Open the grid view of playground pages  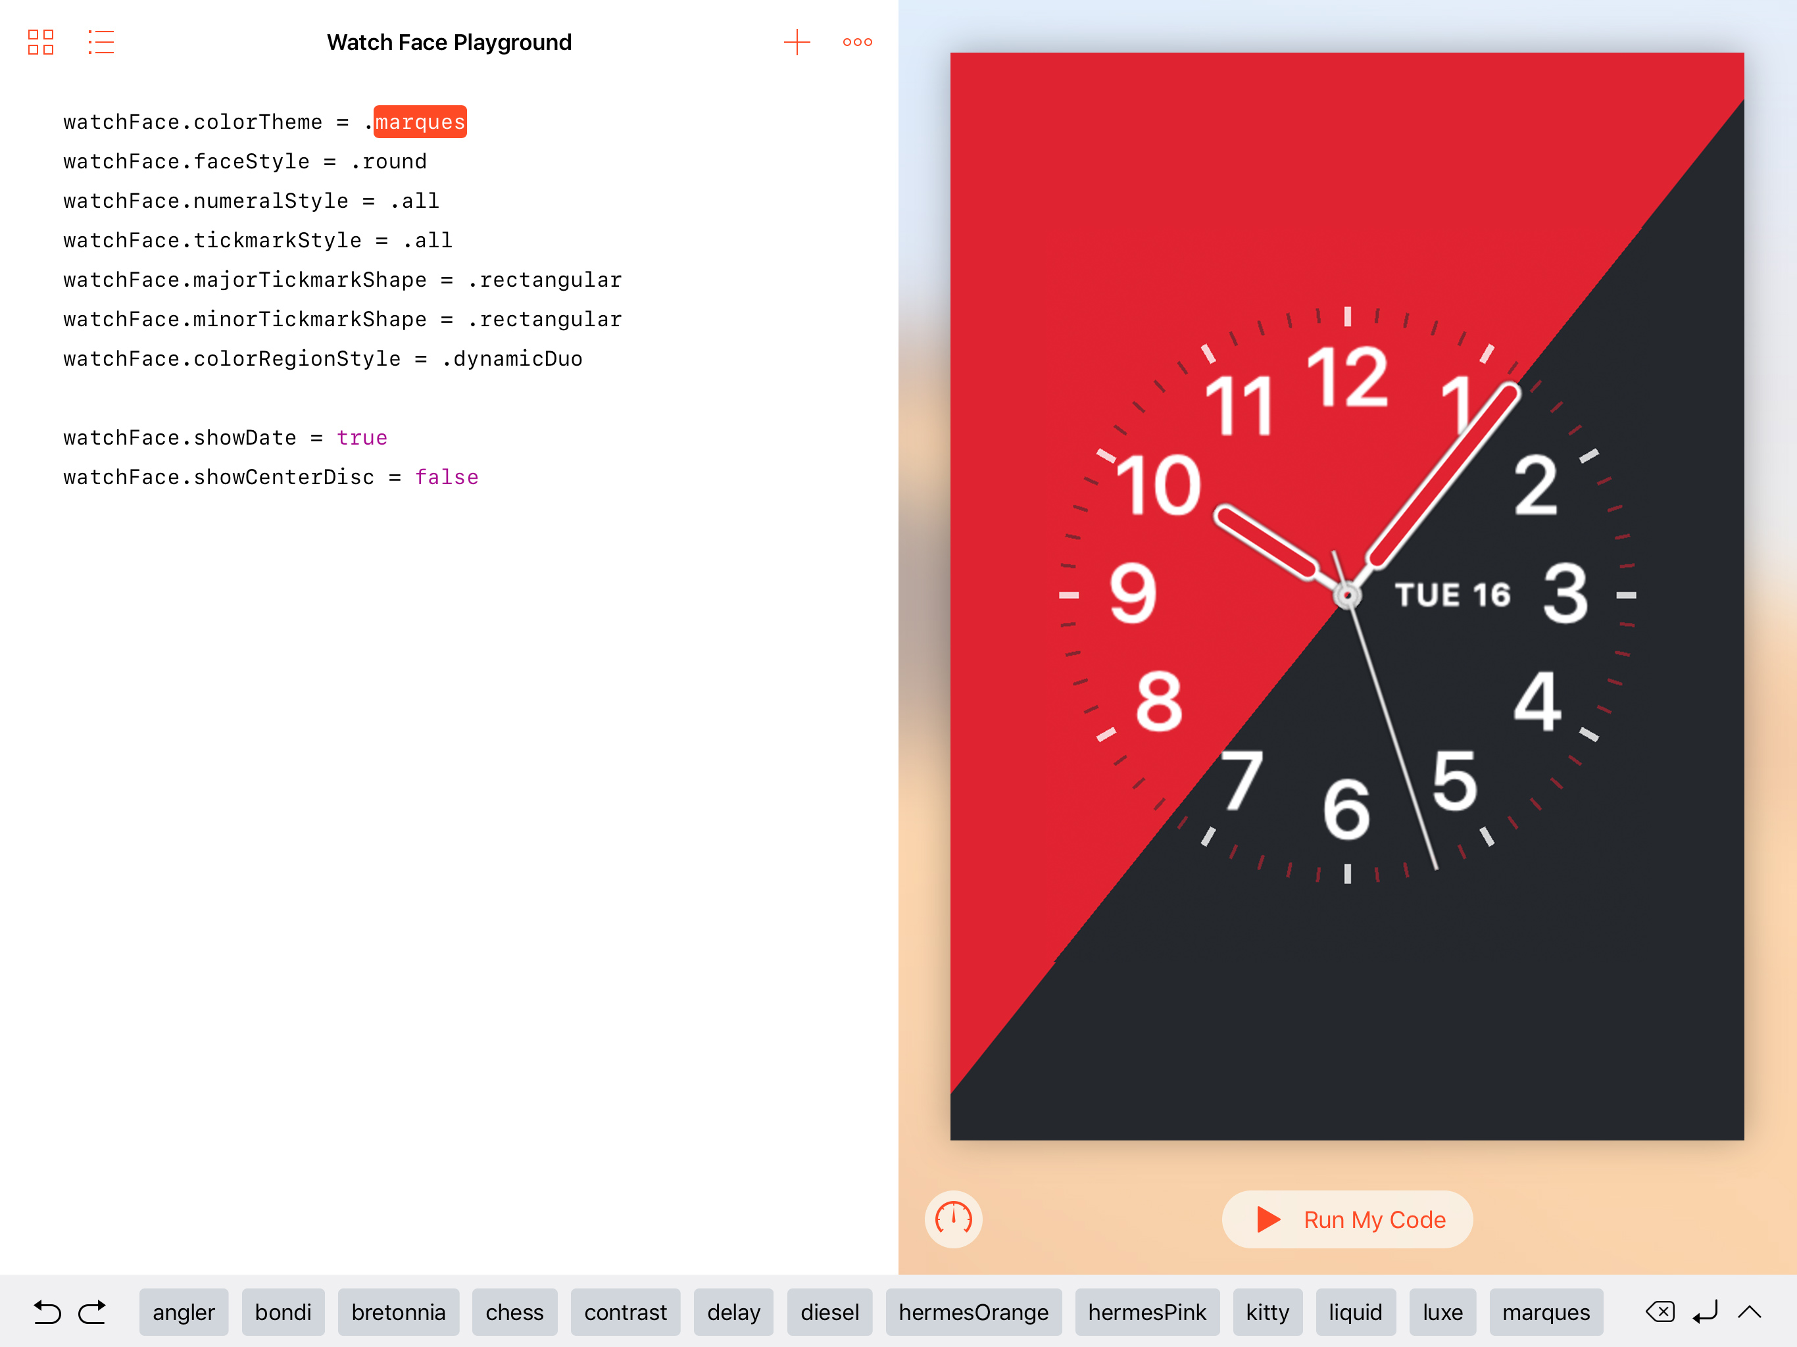click(41, 41)
